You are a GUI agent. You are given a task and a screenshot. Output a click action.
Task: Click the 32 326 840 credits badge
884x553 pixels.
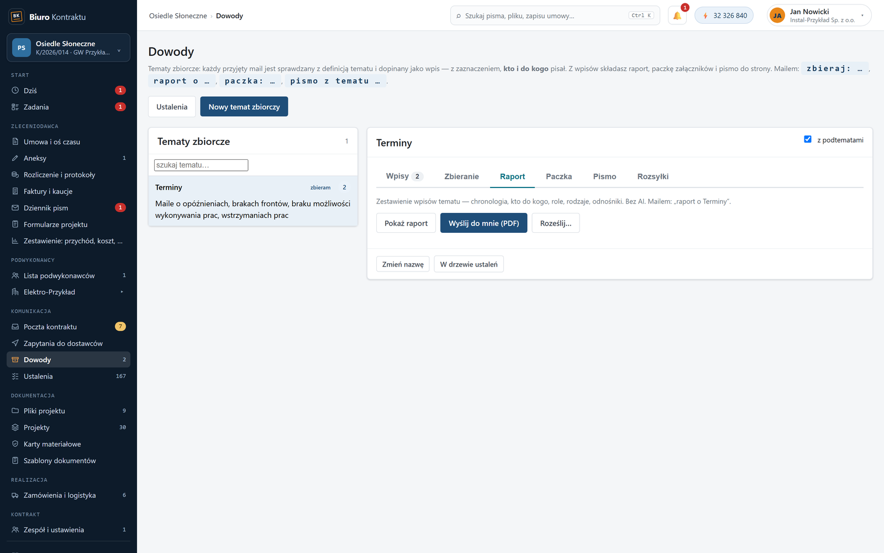click(724, 15)
